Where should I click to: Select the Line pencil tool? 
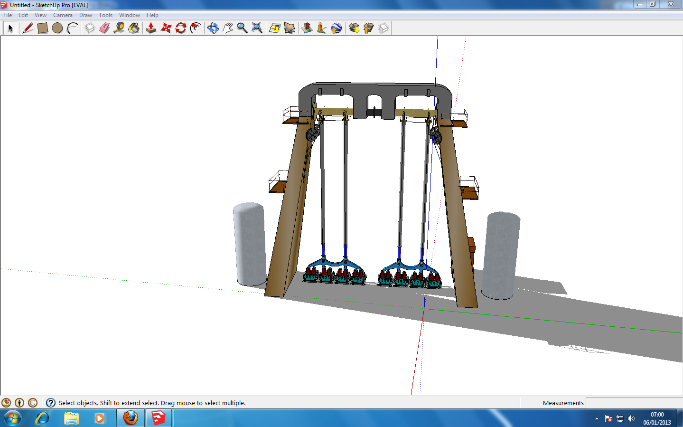[x=28, y=28]
